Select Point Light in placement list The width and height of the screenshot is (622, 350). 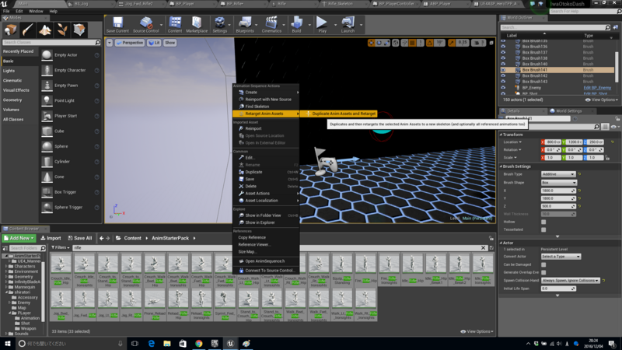[x=70, y=101]
